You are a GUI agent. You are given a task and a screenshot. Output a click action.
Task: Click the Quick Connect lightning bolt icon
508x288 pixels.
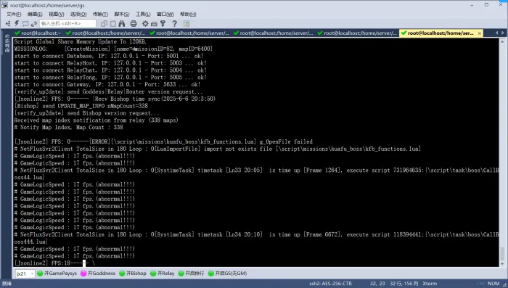pos(17,24)
